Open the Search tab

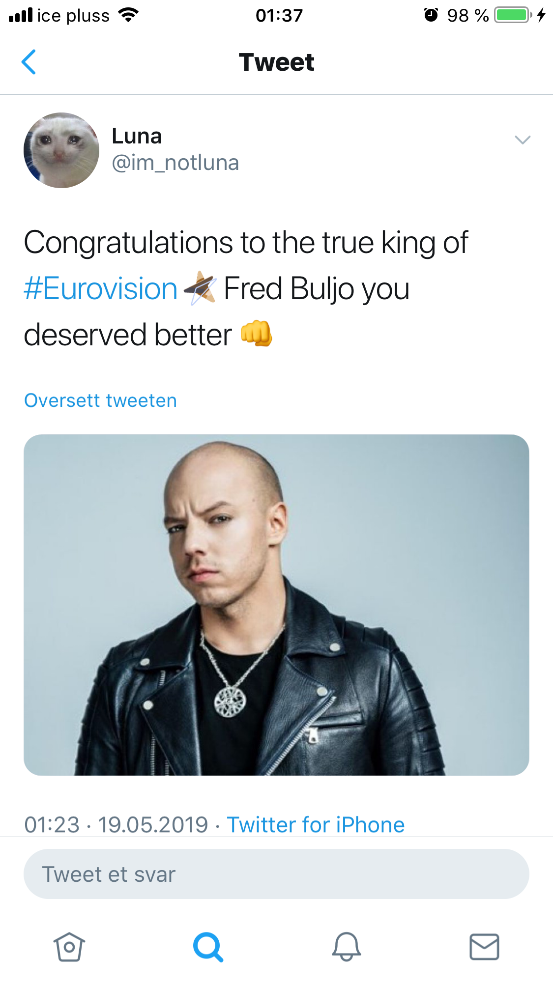tap(208, 947)
